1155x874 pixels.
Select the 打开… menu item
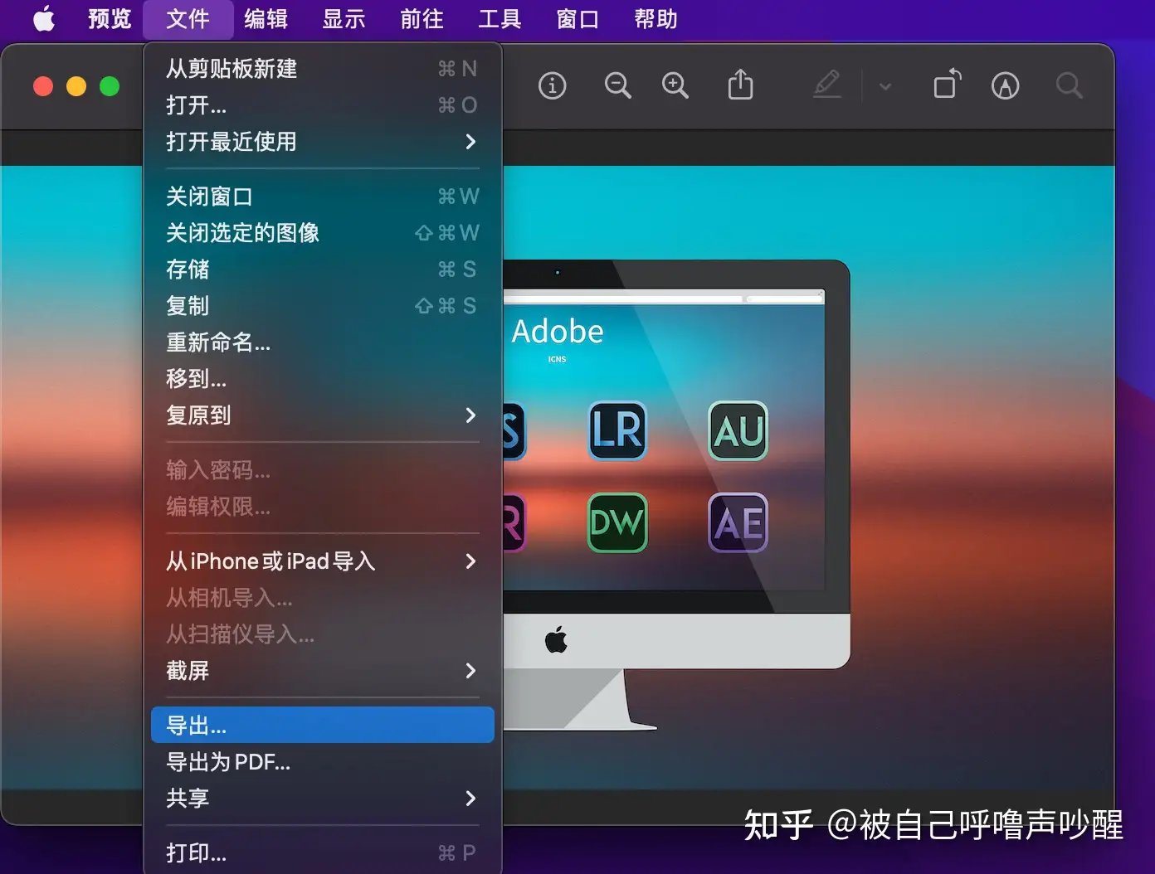(x=323, y=104)
